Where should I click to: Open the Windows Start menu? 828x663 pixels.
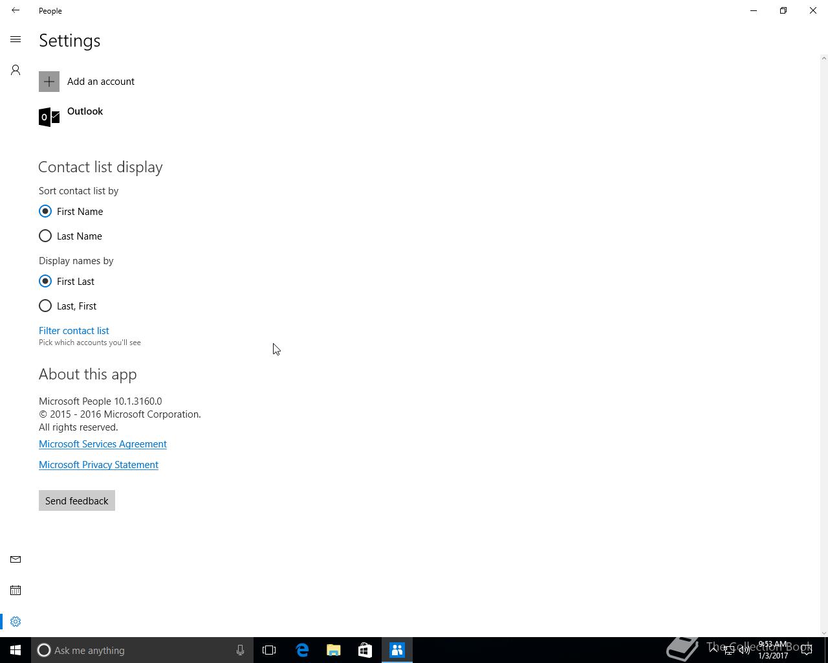[16, 650]
